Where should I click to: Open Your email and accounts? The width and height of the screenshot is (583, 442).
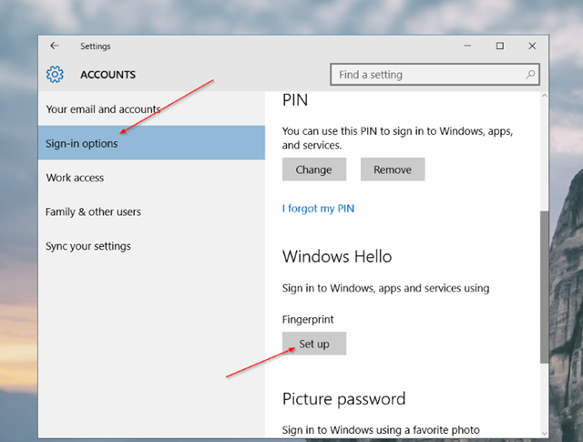pos(151,109)
